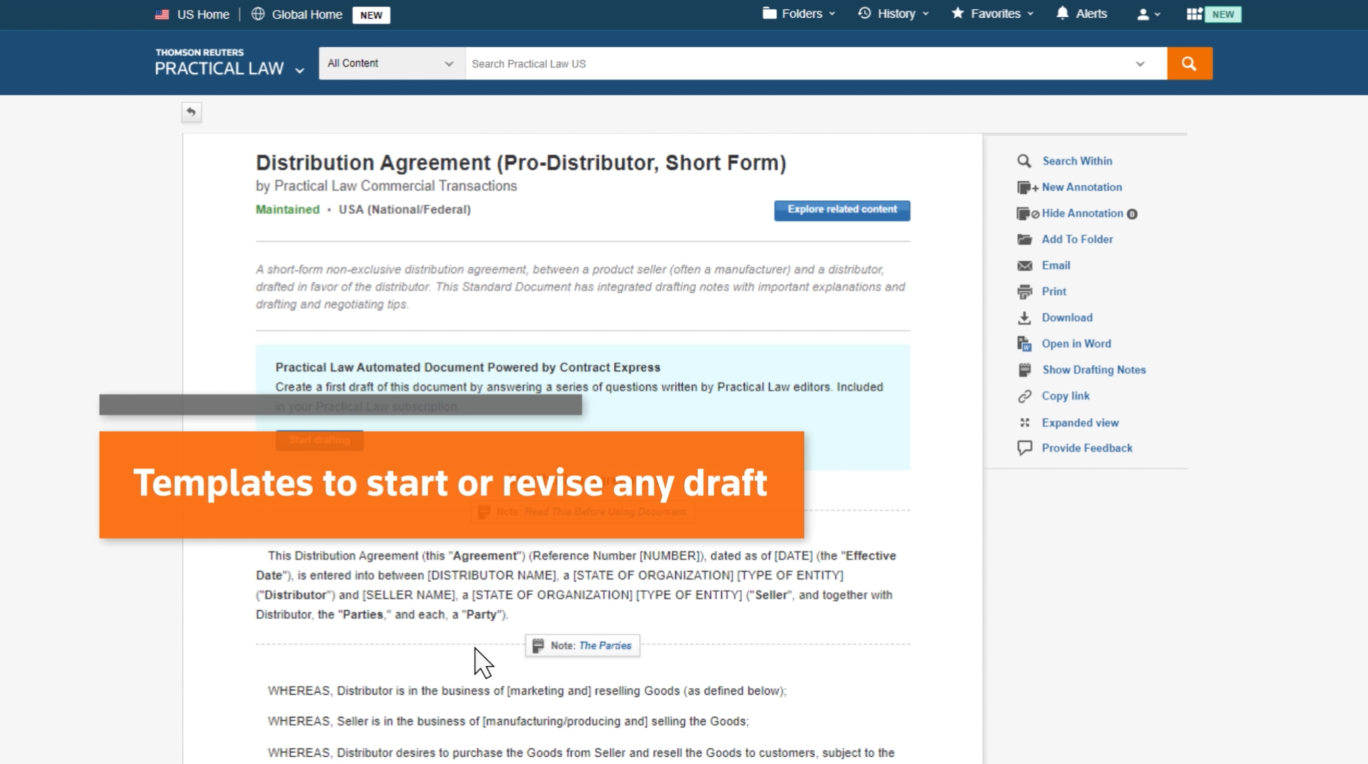Click the Print printer icon
This screenshot has height=764, width=1368.
[1024, 292]
